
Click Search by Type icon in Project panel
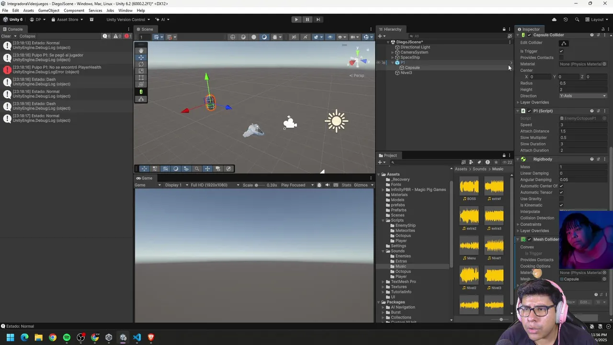point(471,162)
